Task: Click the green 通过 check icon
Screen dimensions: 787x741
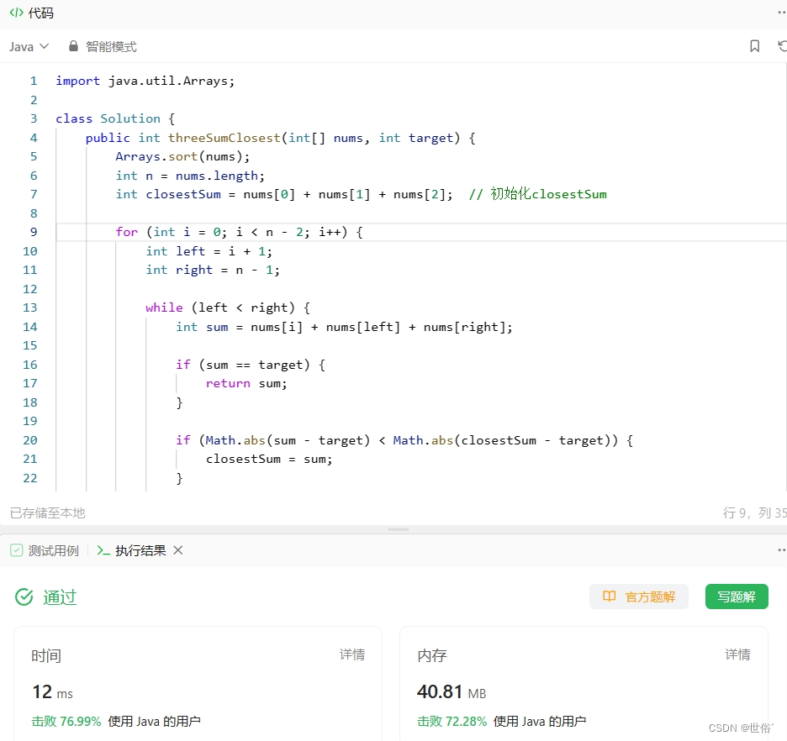Action: pyautogui.click(x=24, y=597)
